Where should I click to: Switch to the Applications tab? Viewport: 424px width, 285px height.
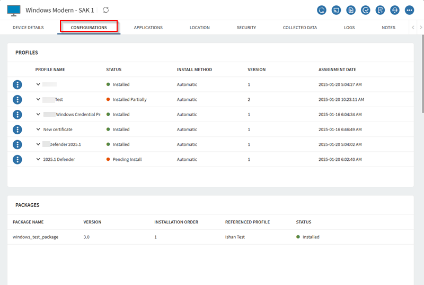pos(148,28)
